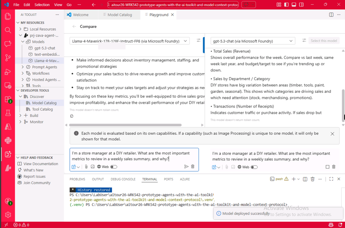
Task: Split the editor to the right
Action: click(x=331, y=15)
